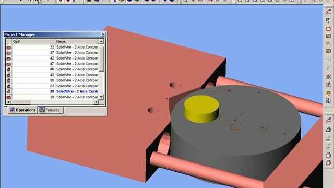Click the orange stacked boxes icon

click(x=328, y=93)
